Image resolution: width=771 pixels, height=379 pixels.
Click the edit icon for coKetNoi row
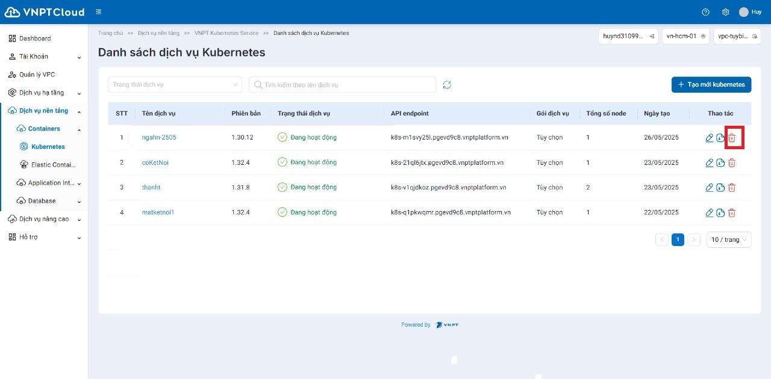709,162
